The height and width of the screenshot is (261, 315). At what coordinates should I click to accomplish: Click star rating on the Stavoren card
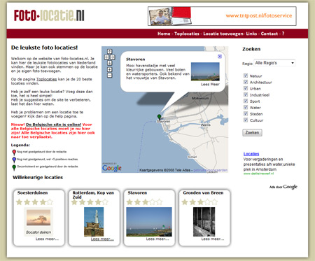point(145,202)
